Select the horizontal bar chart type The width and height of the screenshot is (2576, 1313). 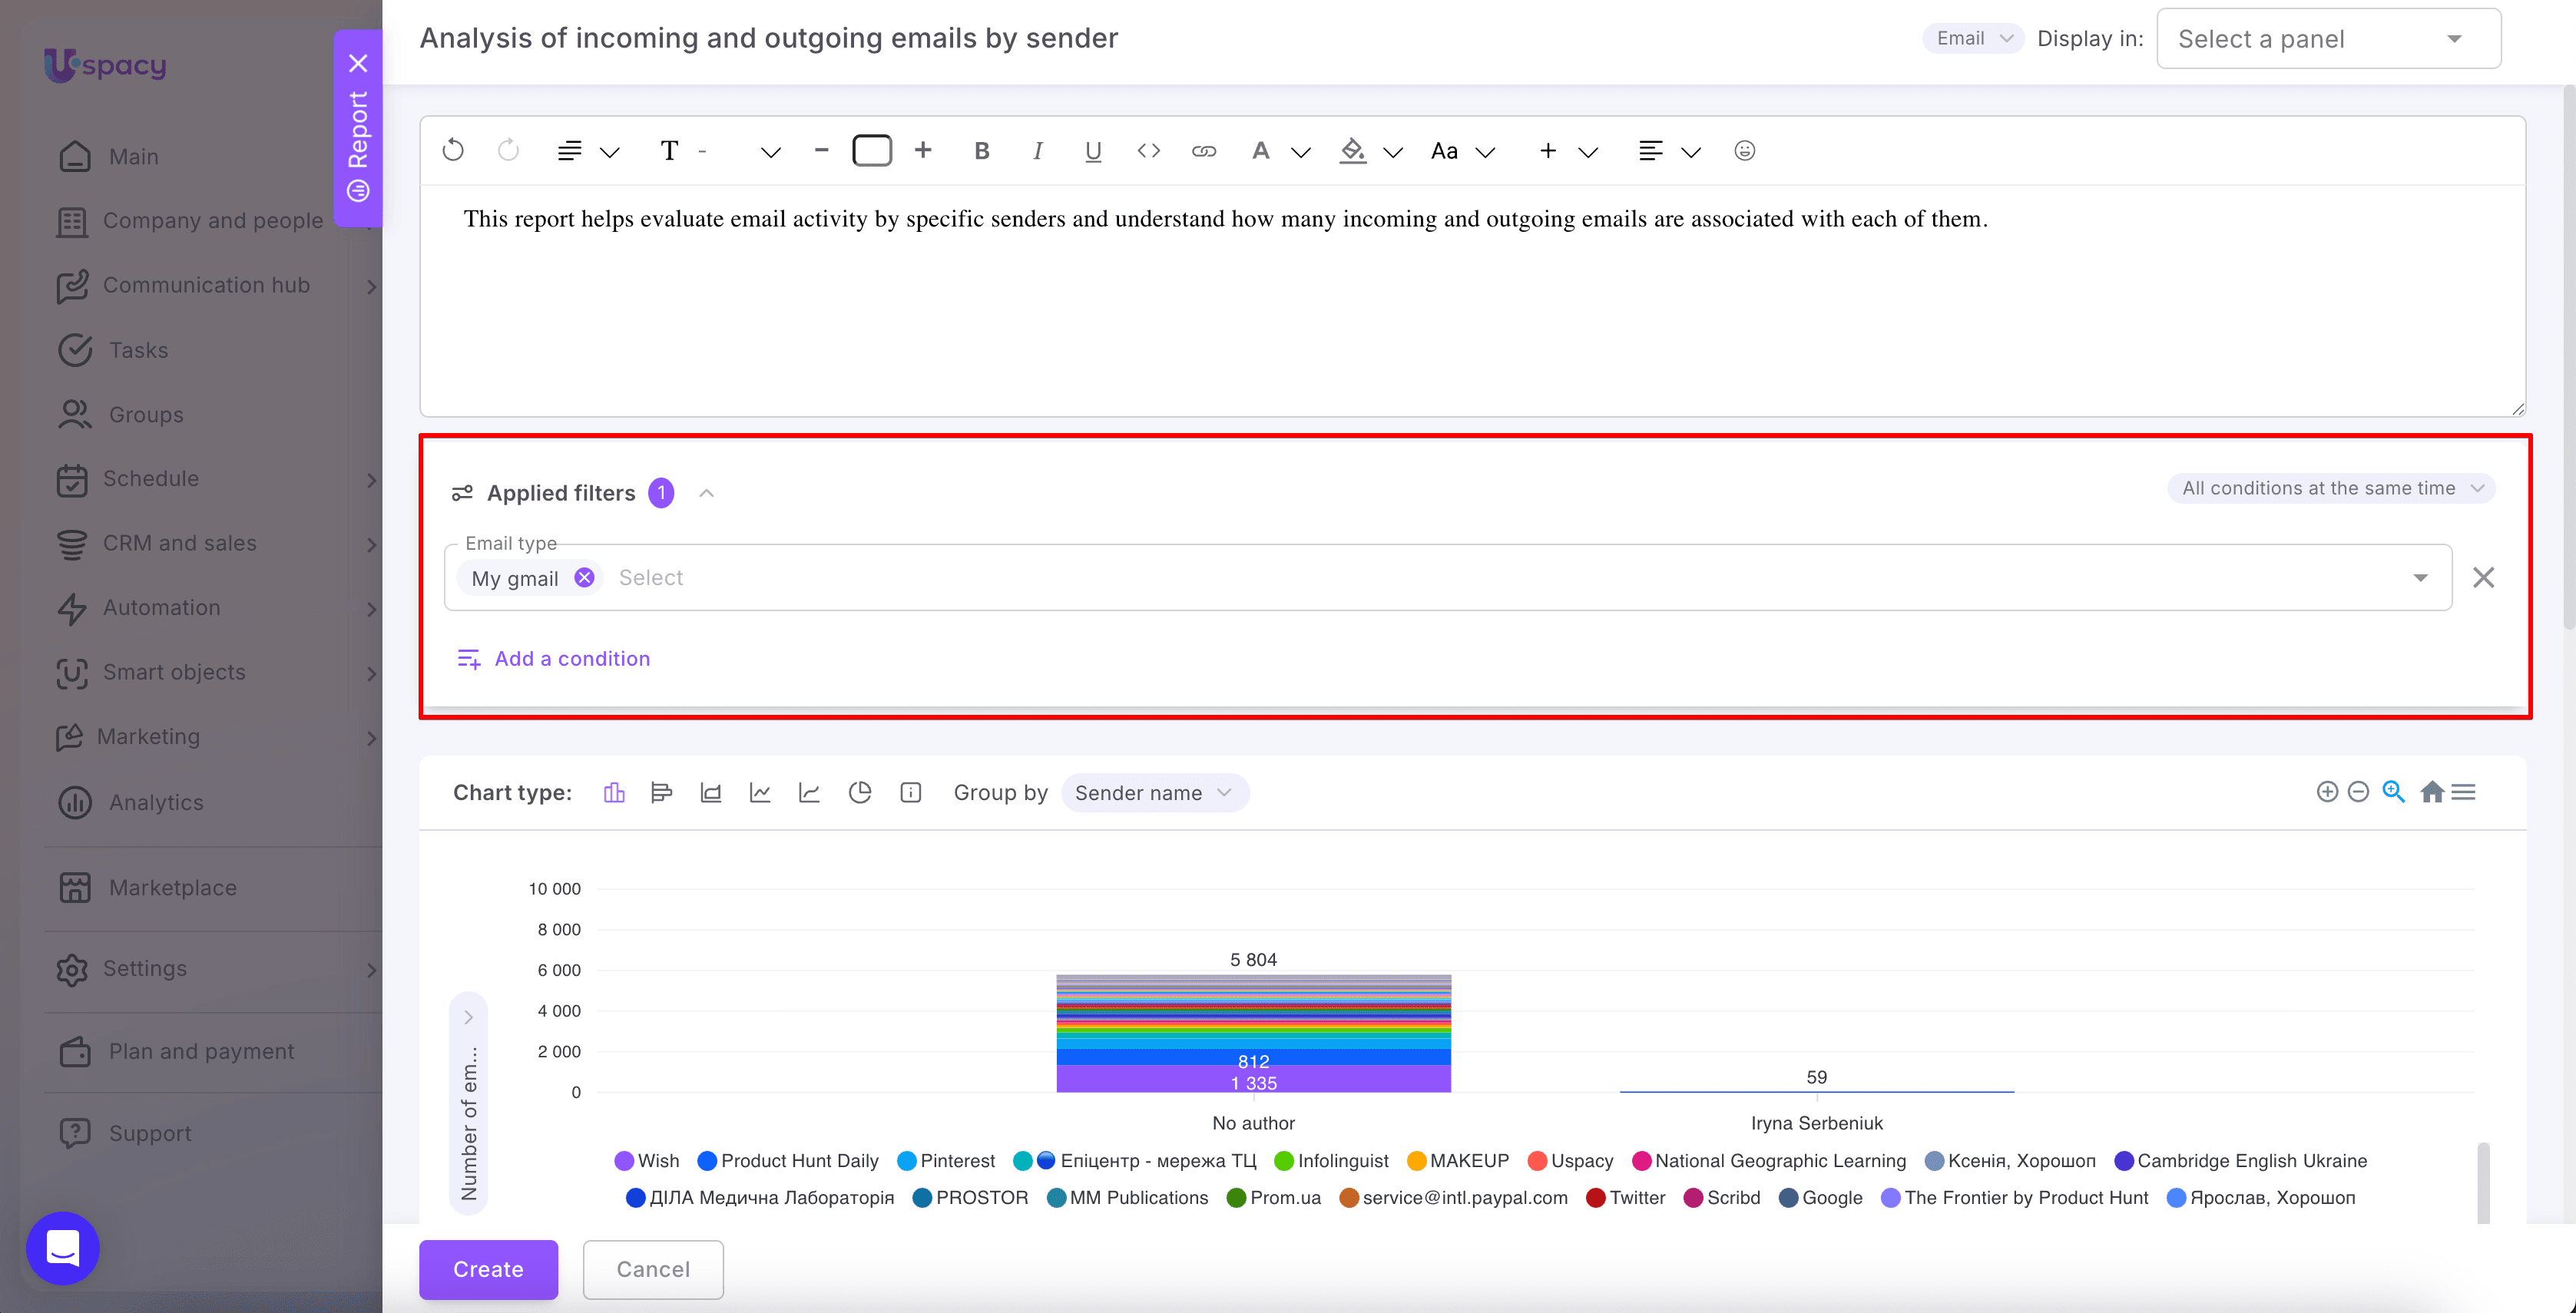point(661,793)
